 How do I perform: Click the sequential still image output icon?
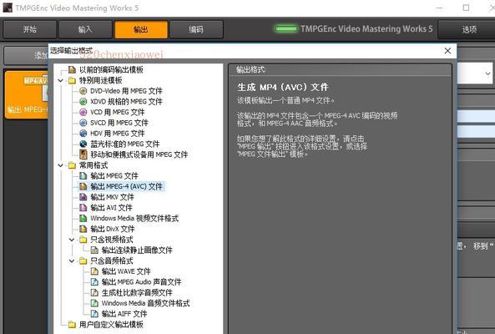94,250
